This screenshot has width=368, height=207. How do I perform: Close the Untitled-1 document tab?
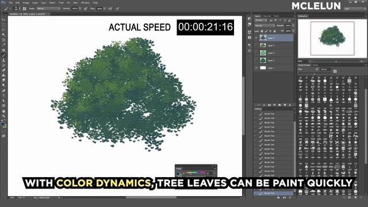[x=48, y=14]
